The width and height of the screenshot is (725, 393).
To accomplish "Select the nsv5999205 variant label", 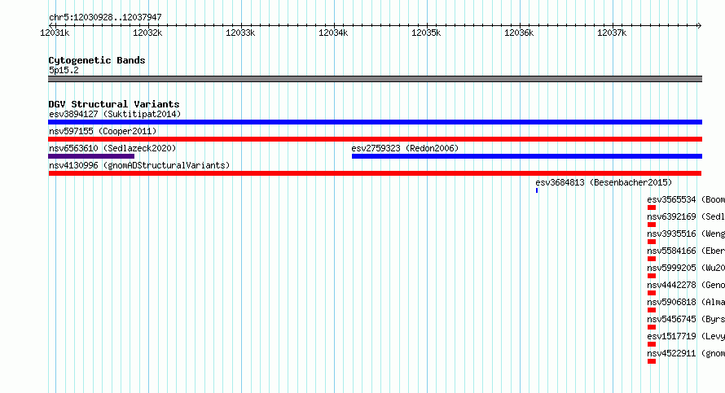I will [x=686, y=268].
